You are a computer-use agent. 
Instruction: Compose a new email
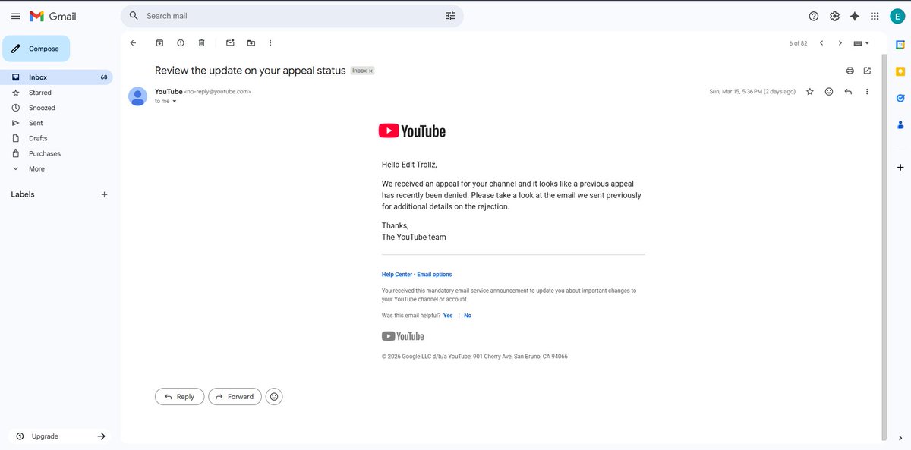point(36,49)
